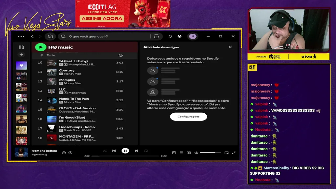Screen dimensions: 336x189
Task: Select track 'Oi Oi Oi - Dub Version'
Action: (85, 110)
